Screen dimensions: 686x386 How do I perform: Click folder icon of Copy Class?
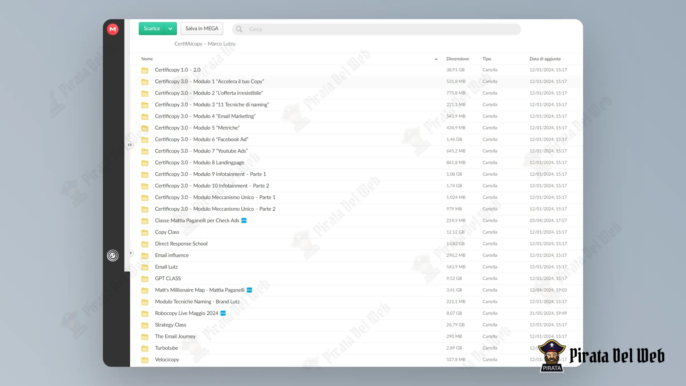click(145, 232)
